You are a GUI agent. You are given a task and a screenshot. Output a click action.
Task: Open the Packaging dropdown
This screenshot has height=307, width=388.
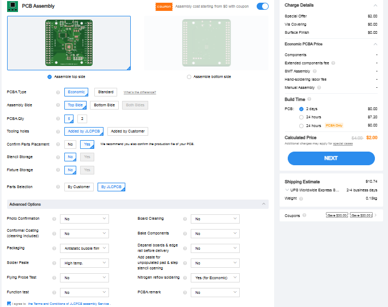click(84, 248)
